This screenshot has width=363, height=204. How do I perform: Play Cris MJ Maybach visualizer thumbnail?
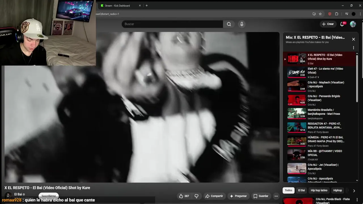click(297, 86)
